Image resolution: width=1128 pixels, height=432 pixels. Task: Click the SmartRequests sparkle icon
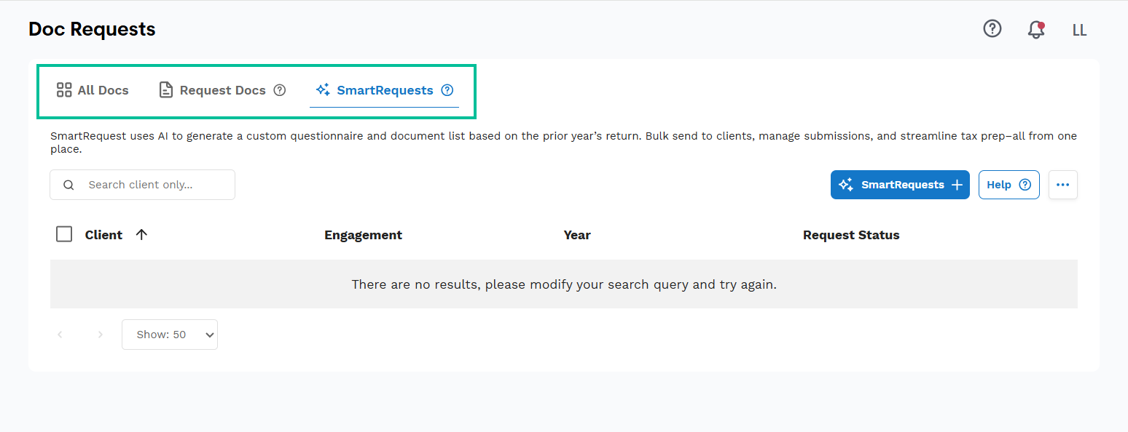(321, 89)
